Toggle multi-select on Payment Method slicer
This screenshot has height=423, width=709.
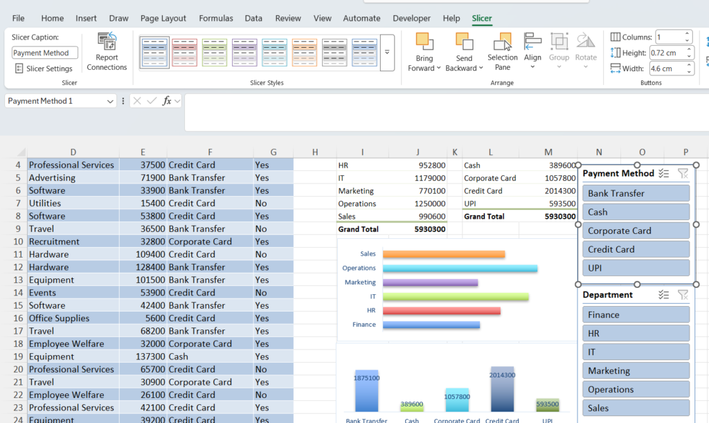click(x=663, y=174)
